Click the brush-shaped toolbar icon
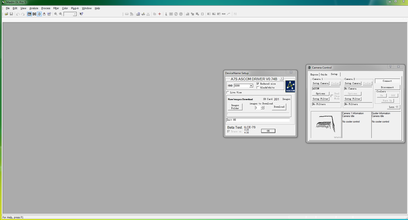This screenshot has width=408, height=220. [166, 14]
